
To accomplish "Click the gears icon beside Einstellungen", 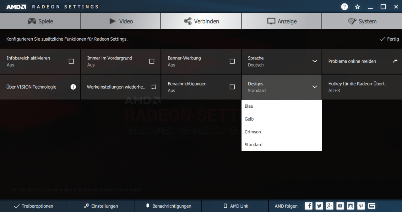I will coord(87,206).
